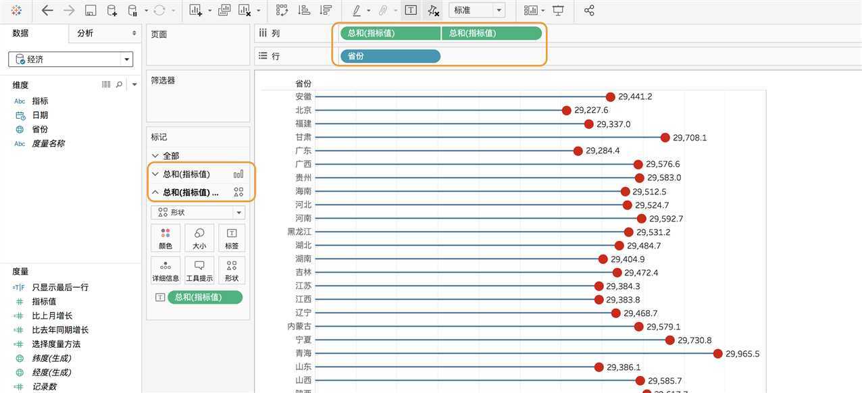
Task: Redo with the forward arrow
Action: [x=69, y=10]
